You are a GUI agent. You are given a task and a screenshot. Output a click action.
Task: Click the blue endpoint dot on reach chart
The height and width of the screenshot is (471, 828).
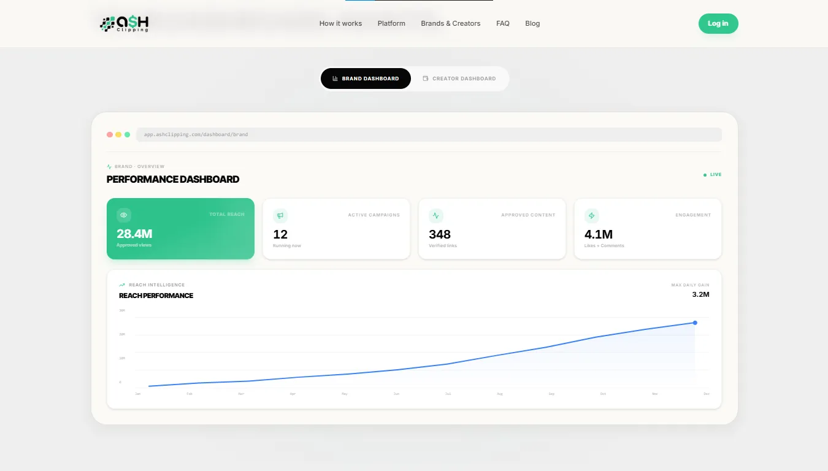[x=695, y=323]
